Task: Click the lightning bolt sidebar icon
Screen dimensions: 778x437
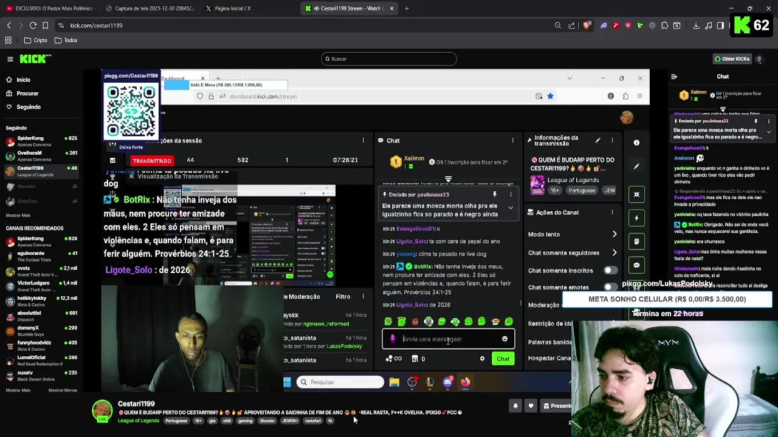Action: (636, 218)
